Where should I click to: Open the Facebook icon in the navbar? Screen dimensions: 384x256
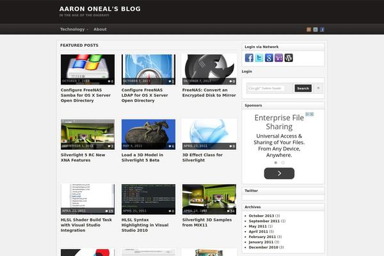point(322,29)
